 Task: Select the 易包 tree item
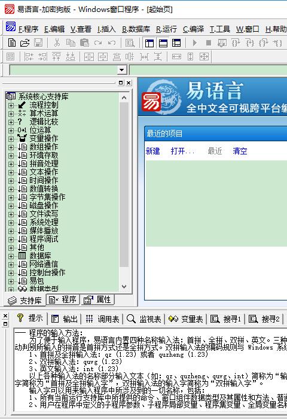[36, 281]
